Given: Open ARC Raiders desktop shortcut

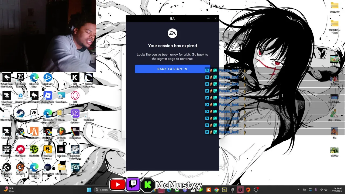Looking at the screenshot, I should (75, 133).
